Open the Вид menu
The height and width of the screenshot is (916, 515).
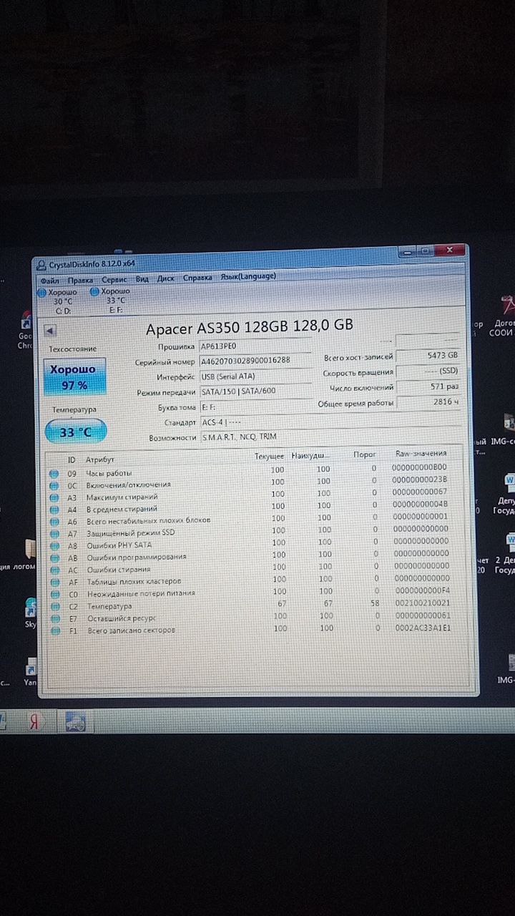click(142, 278)
